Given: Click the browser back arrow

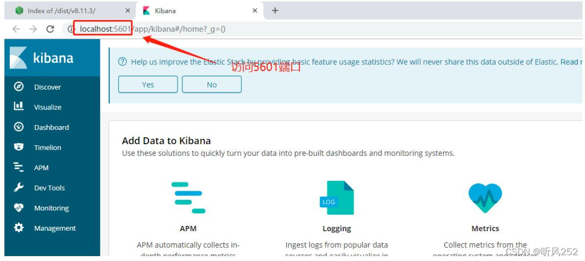Looking at the screenshot, I should coord(16,29).
